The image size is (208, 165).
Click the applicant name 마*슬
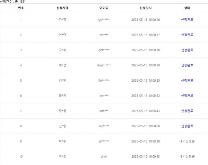[x=62, y=157]
